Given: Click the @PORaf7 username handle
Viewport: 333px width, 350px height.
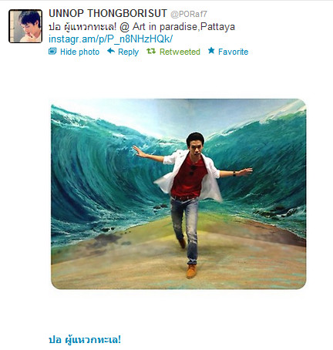Looking at the screenshot, I should [189, 14].
